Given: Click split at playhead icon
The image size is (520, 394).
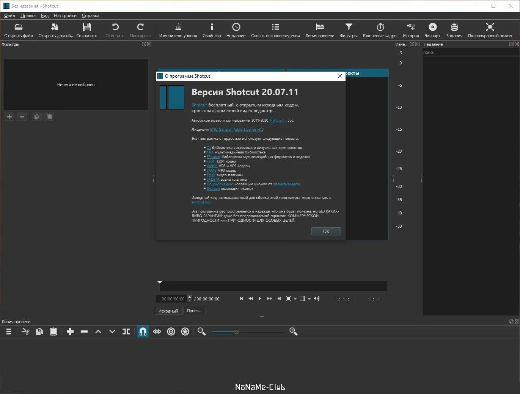Looking at the screenshot, I should 126,331.
